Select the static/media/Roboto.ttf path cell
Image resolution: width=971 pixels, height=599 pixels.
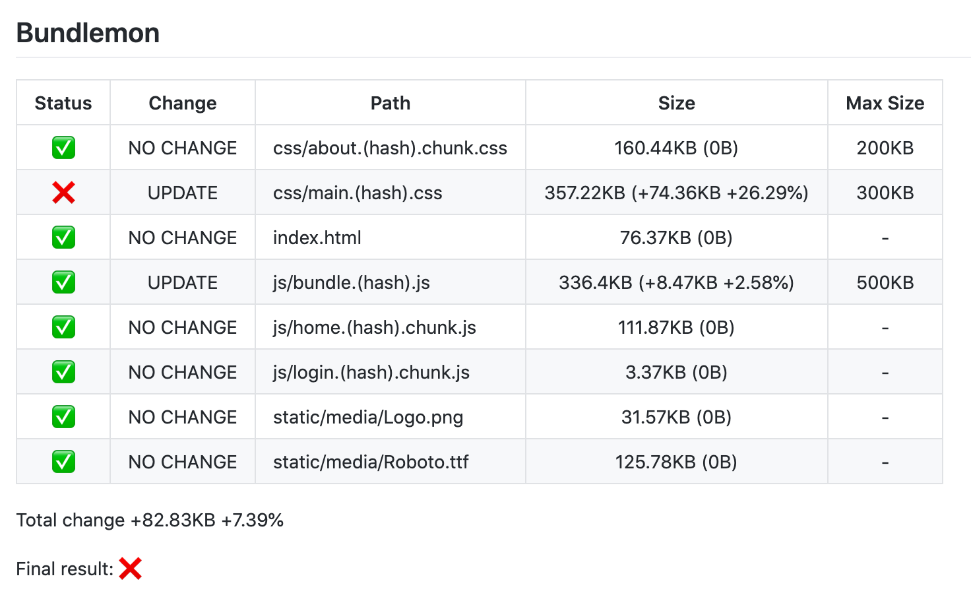tap(391, 462)
